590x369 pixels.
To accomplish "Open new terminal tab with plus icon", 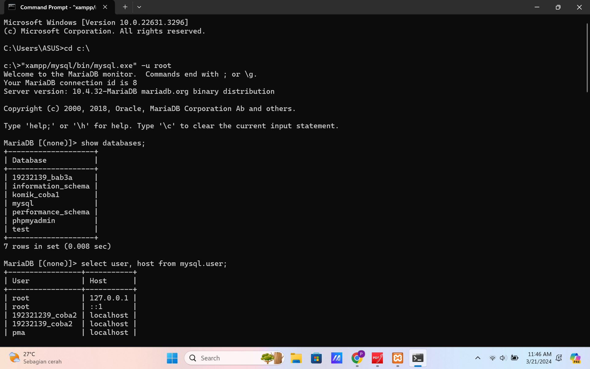I will pyautogui.click(x=125, y=7).
